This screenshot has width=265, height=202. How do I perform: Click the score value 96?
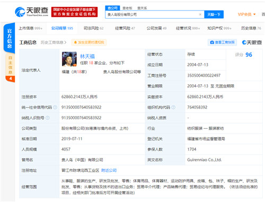[x=249, y=55]
